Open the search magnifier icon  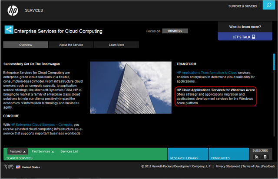point(269,5)
